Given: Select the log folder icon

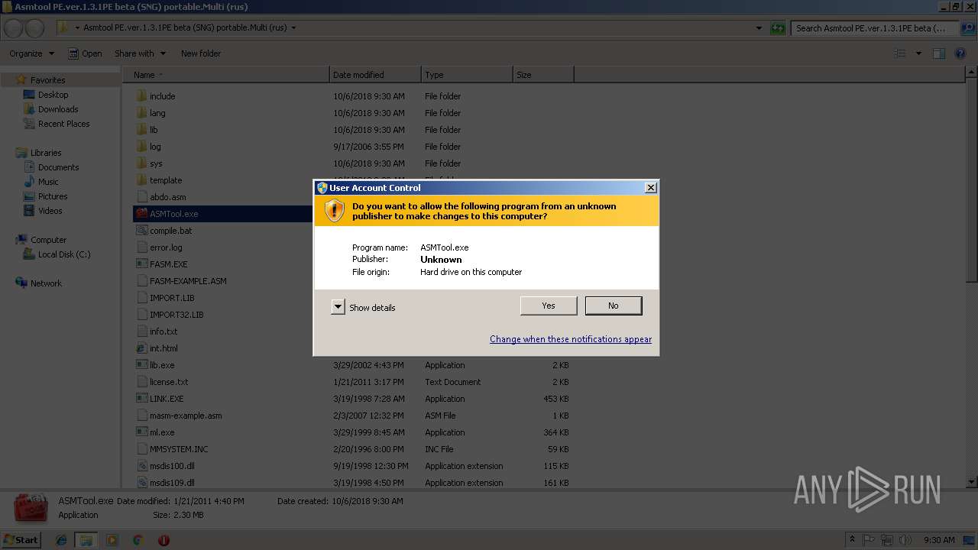Looking at the screenshot, I should (141, 147).
